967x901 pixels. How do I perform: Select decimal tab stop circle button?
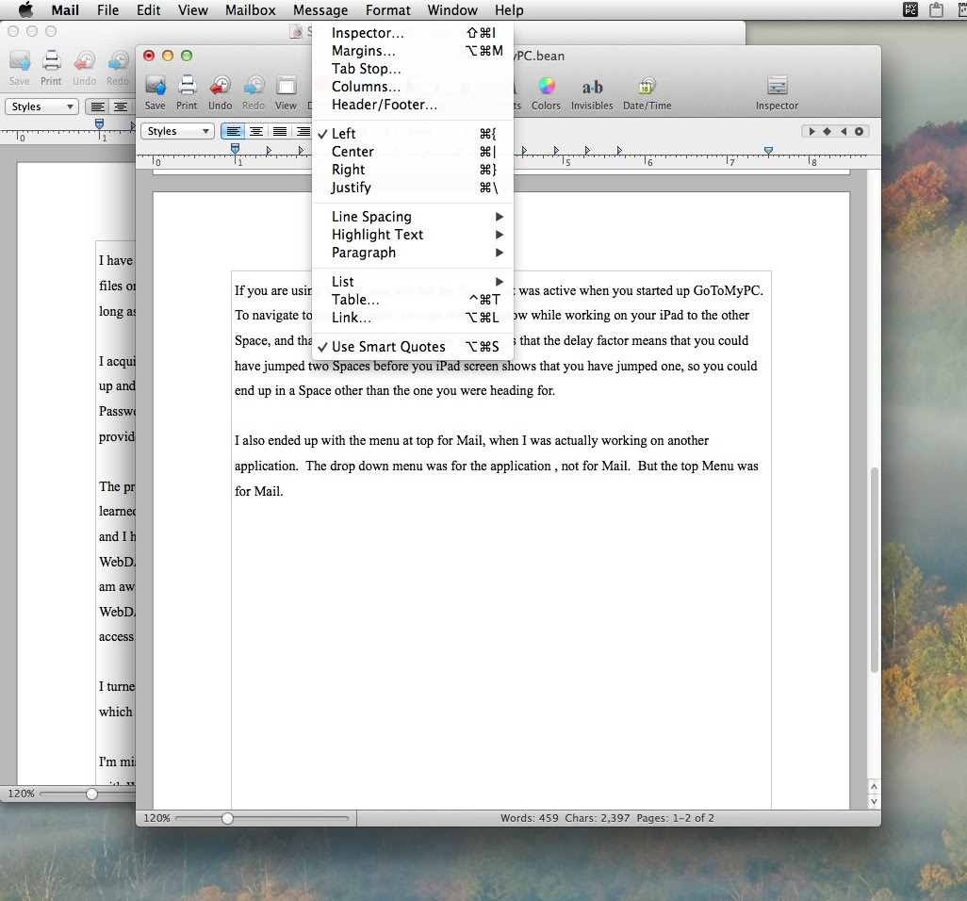click(859, 131)
